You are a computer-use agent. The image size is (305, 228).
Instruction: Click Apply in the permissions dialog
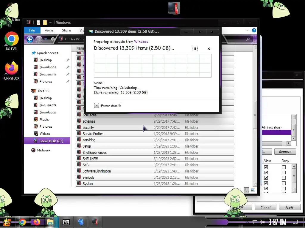click(x=289, y=207)
